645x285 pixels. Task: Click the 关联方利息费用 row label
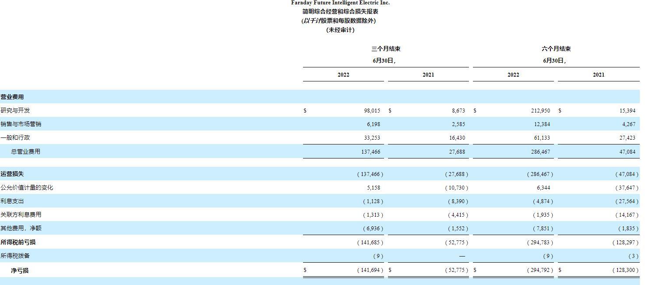coord(21,215)
